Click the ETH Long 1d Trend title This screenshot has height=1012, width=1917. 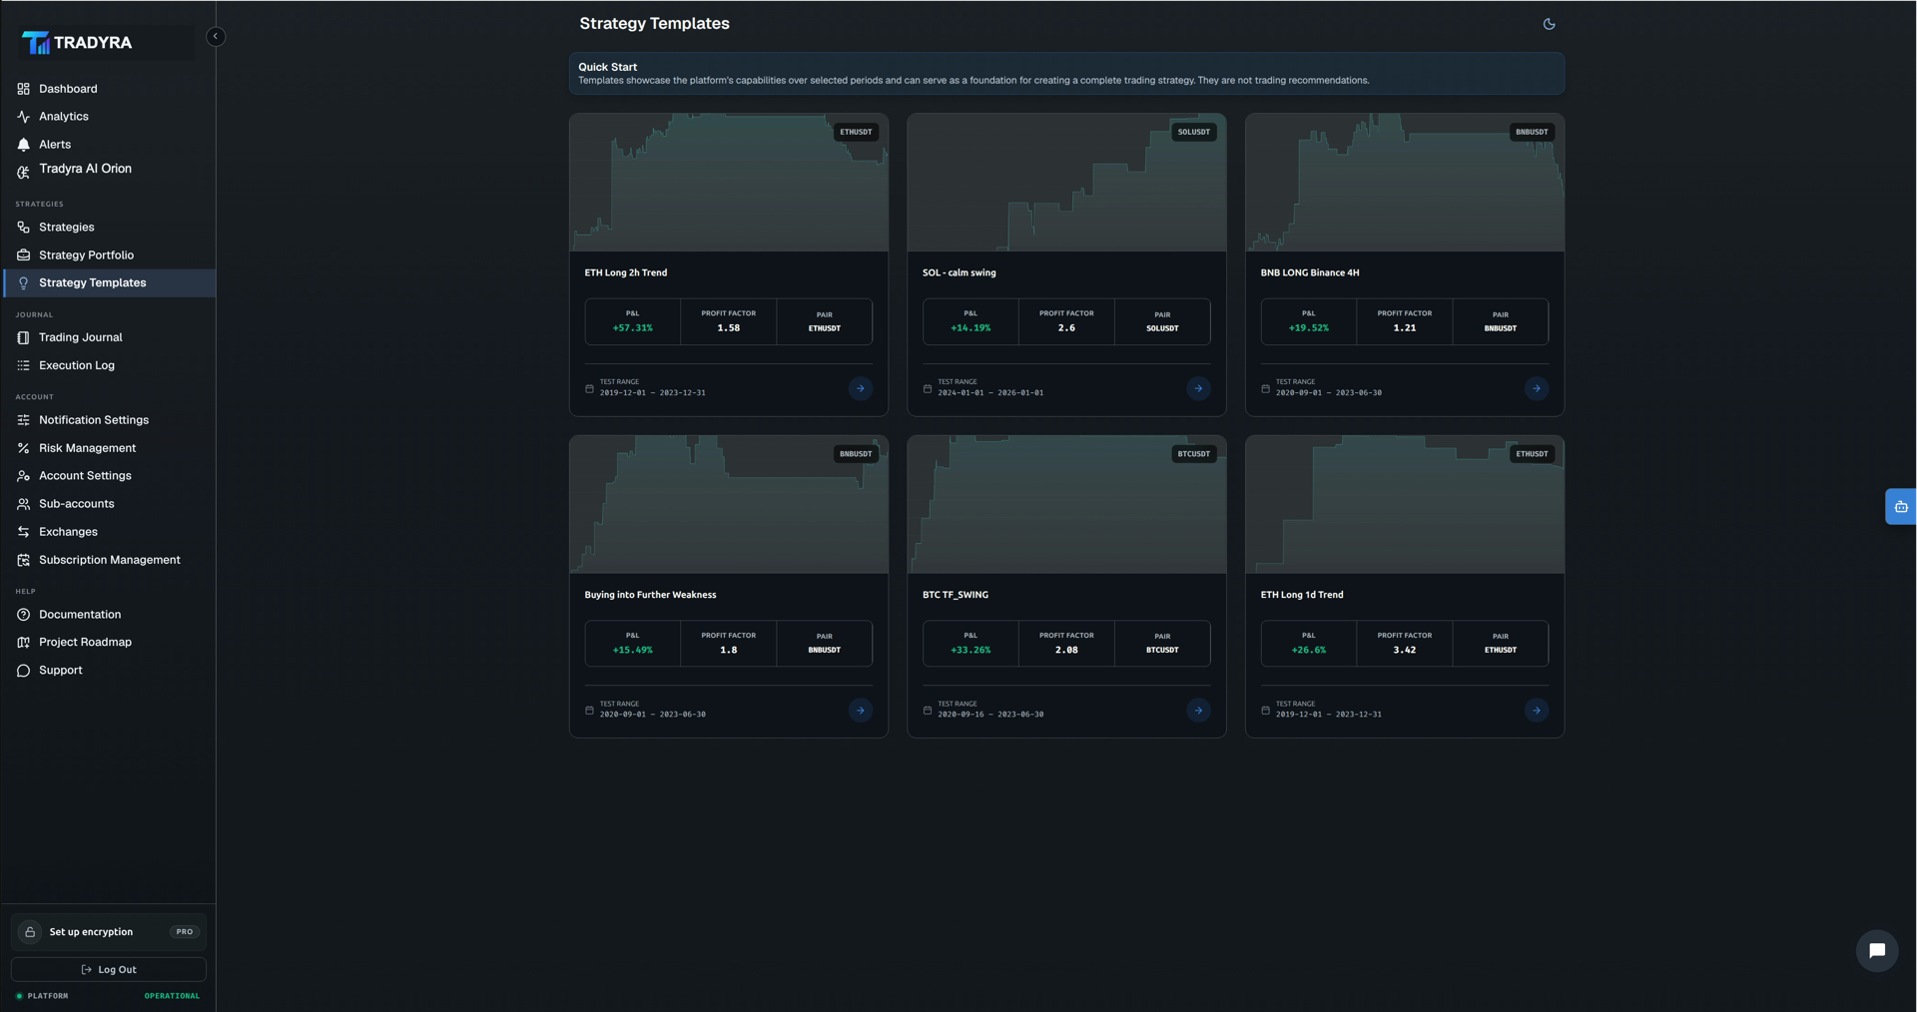(x=1301, y=595)
